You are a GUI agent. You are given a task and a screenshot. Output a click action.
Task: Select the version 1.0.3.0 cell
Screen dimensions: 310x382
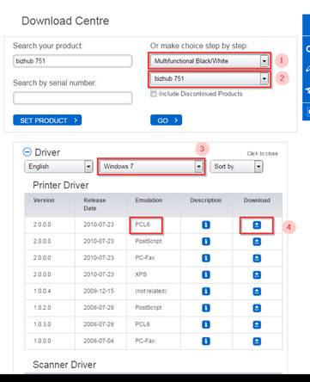pos(42,324)
